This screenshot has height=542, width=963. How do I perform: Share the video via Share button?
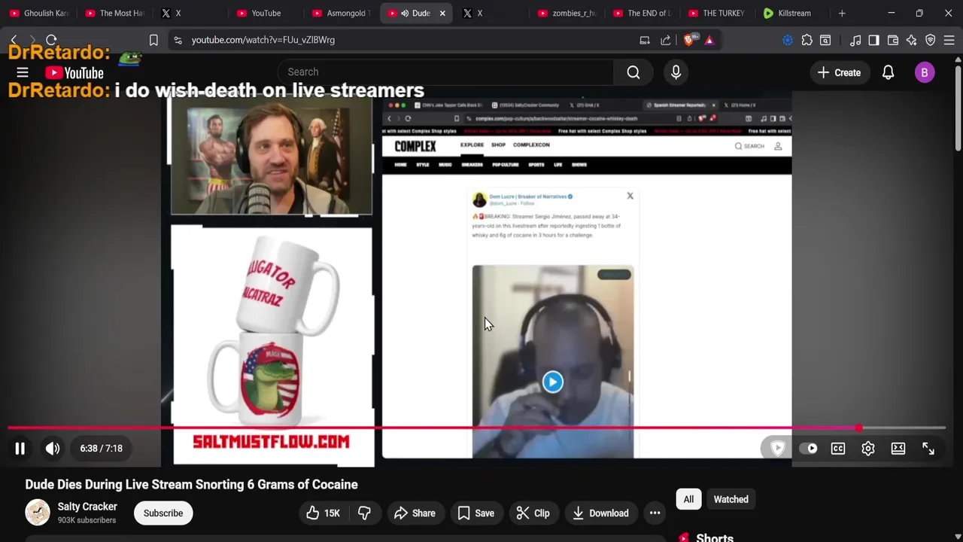pos(415,513)
